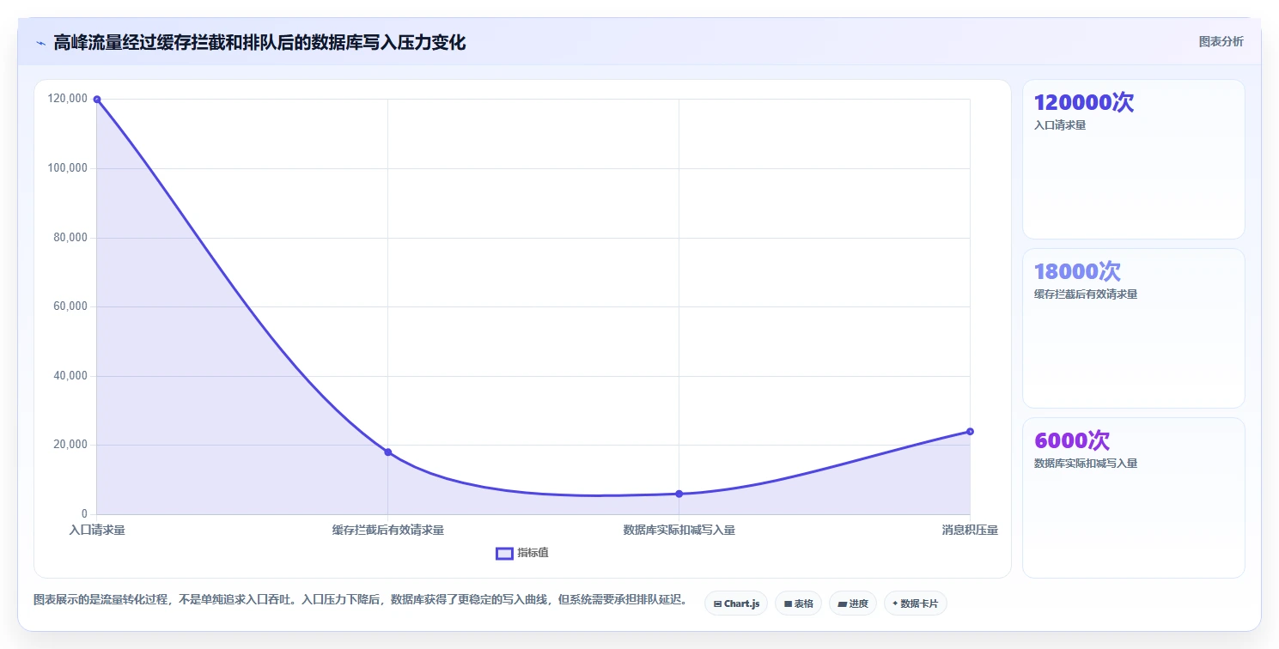Click the lightning icon beside the chart title

pos(40,43)
